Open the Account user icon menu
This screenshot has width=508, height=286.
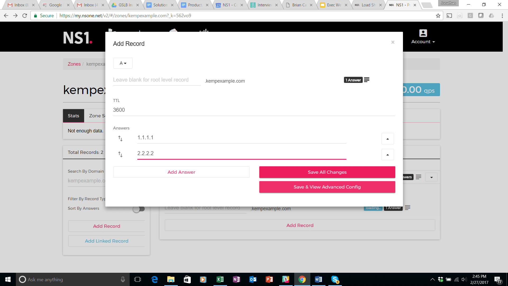[x=423, y=33]
